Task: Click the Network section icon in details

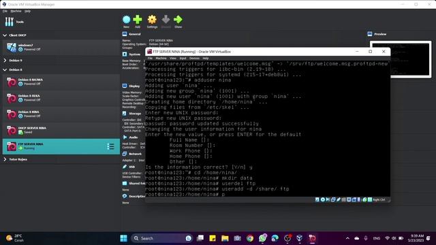Action: point(125,154)
